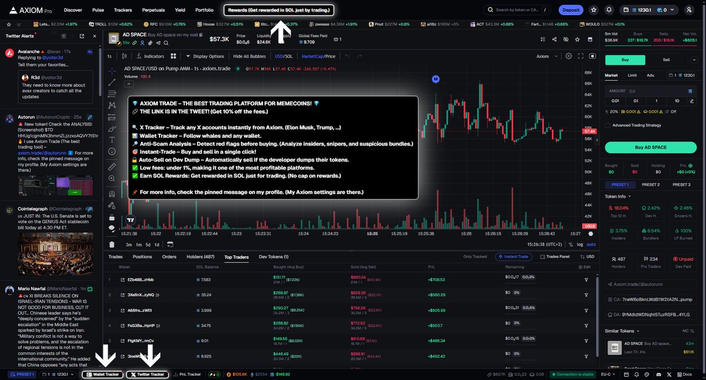Select the text annotation tool on chart
706x380 pixels.
coord(112,139)
